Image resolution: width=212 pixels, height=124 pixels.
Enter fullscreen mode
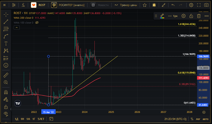tap(199, 5)
